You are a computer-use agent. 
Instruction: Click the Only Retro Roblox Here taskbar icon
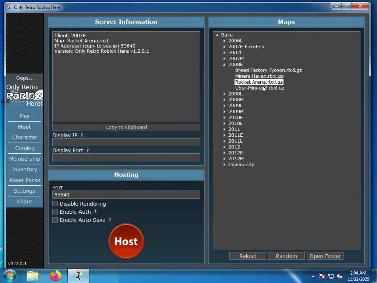pos(78,276)
